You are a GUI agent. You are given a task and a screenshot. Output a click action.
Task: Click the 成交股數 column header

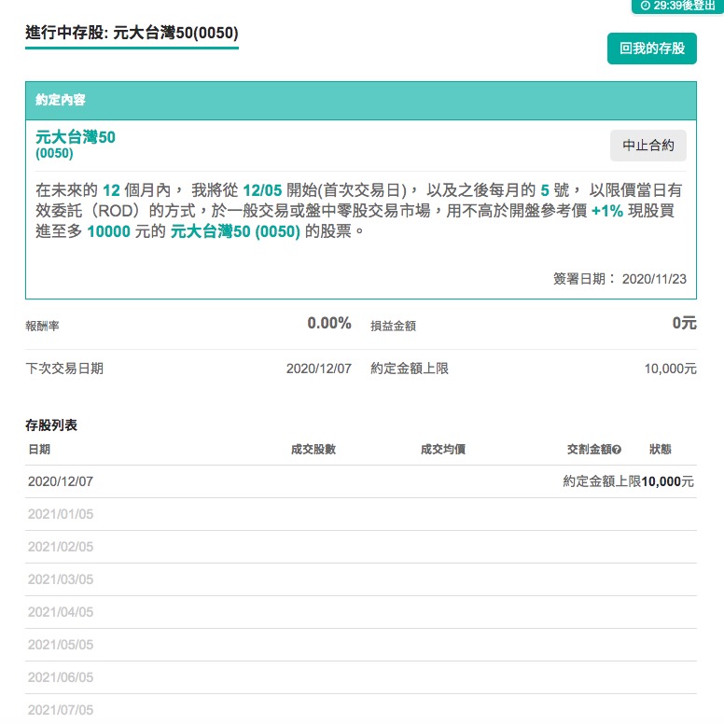click(313, 450)
